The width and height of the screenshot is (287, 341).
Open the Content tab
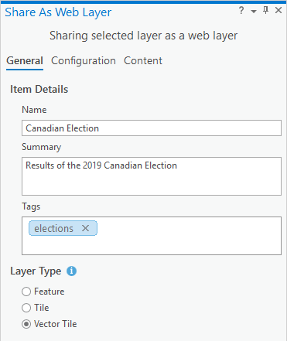pyautogui.click(x=143, y=61)
